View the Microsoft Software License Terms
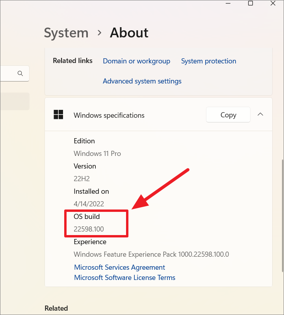Screen dimensions: 284x315 [x=124, y=278]
